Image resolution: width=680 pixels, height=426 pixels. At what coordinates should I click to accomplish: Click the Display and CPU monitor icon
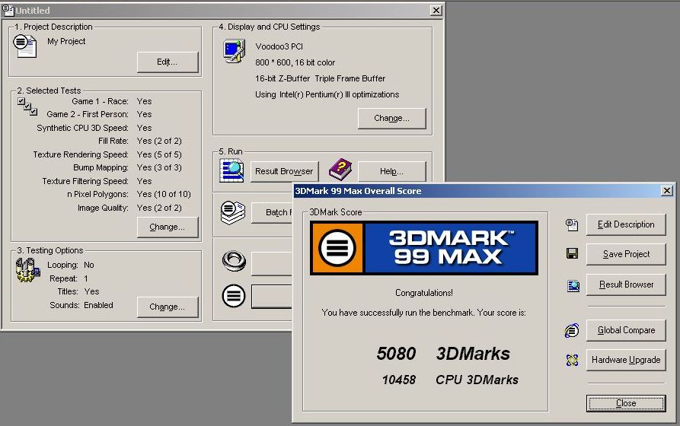coord(235,51)
